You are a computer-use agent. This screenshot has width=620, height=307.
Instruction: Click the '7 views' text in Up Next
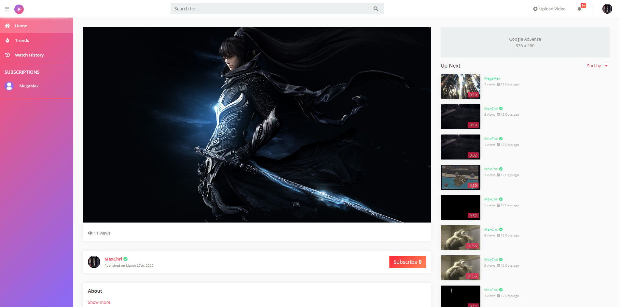coord(490,84)
